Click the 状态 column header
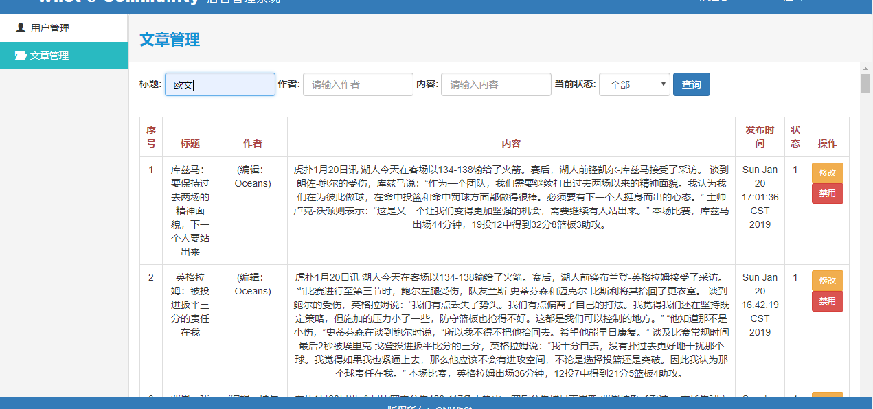The height and width of the screenshot is (409, 873). point(795,137)
